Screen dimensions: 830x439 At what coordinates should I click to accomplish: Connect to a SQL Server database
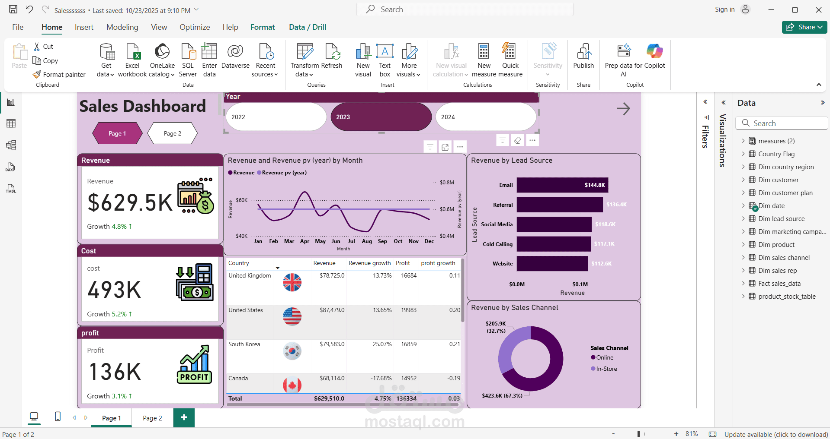(x=187, y=60)
